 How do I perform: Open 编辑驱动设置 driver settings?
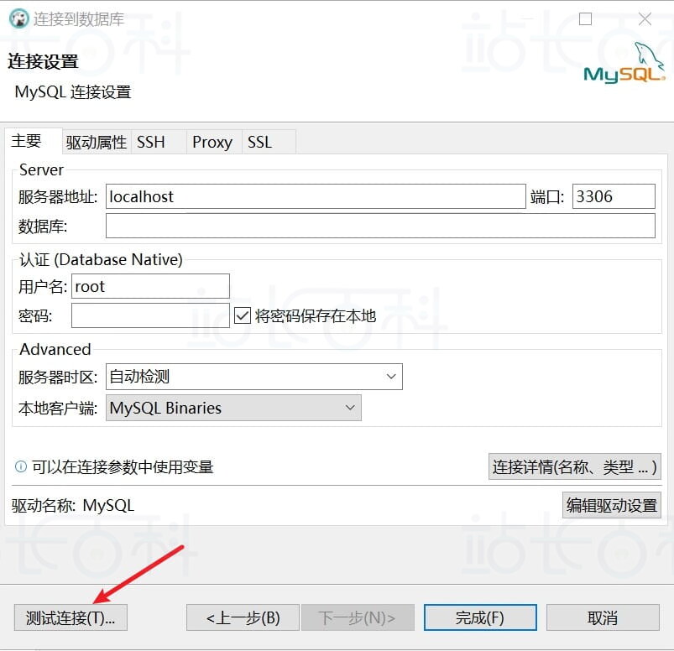612,505
